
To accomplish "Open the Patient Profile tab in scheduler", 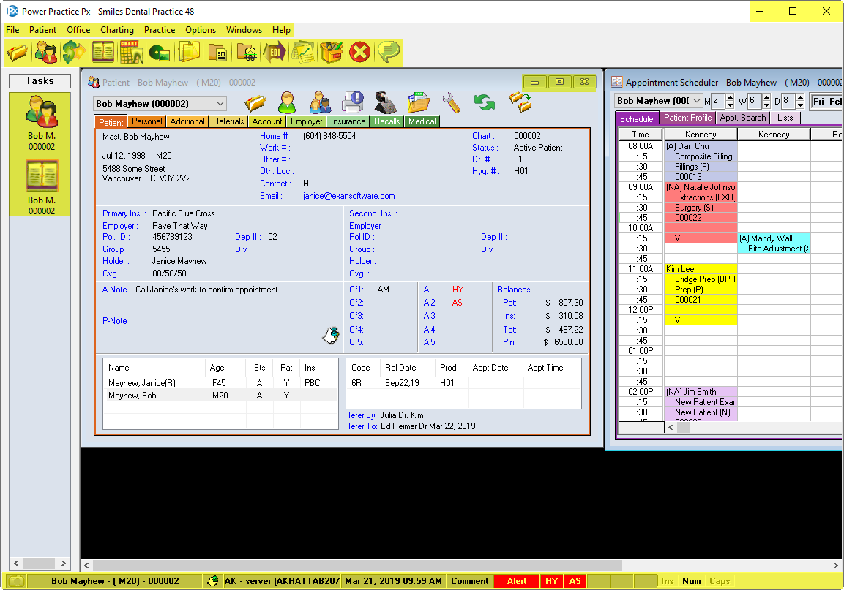I will click(x=687, y=118).
